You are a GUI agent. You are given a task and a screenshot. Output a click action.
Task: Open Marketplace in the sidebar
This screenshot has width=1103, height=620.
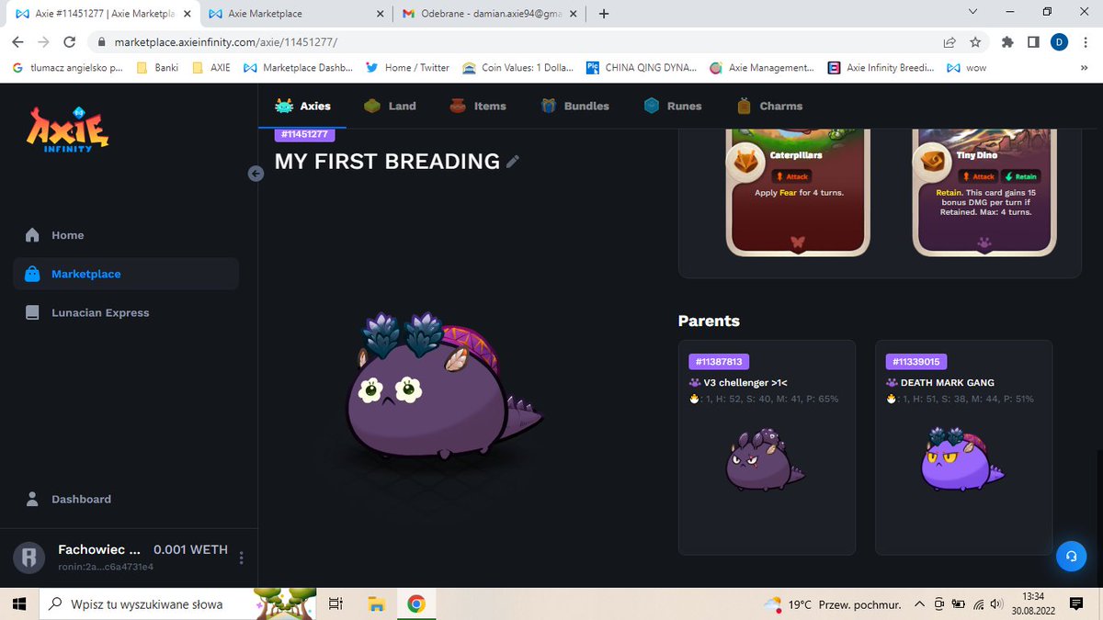126,274
